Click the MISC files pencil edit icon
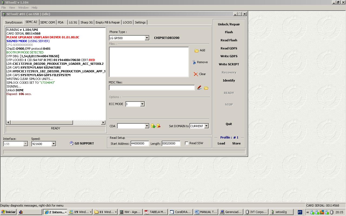This screenshot has height=216, width=346. coord(199,88)
